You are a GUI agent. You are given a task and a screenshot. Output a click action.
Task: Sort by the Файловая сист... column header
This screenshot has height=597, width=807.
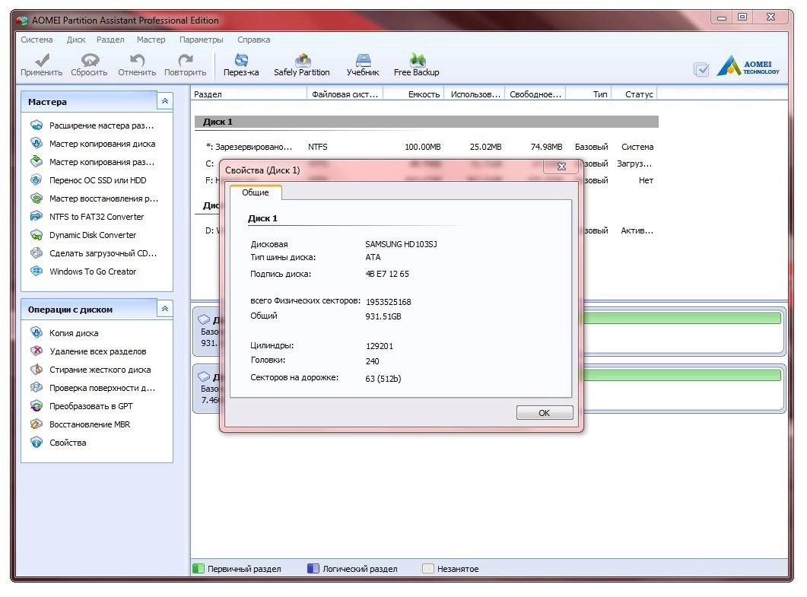345,94
